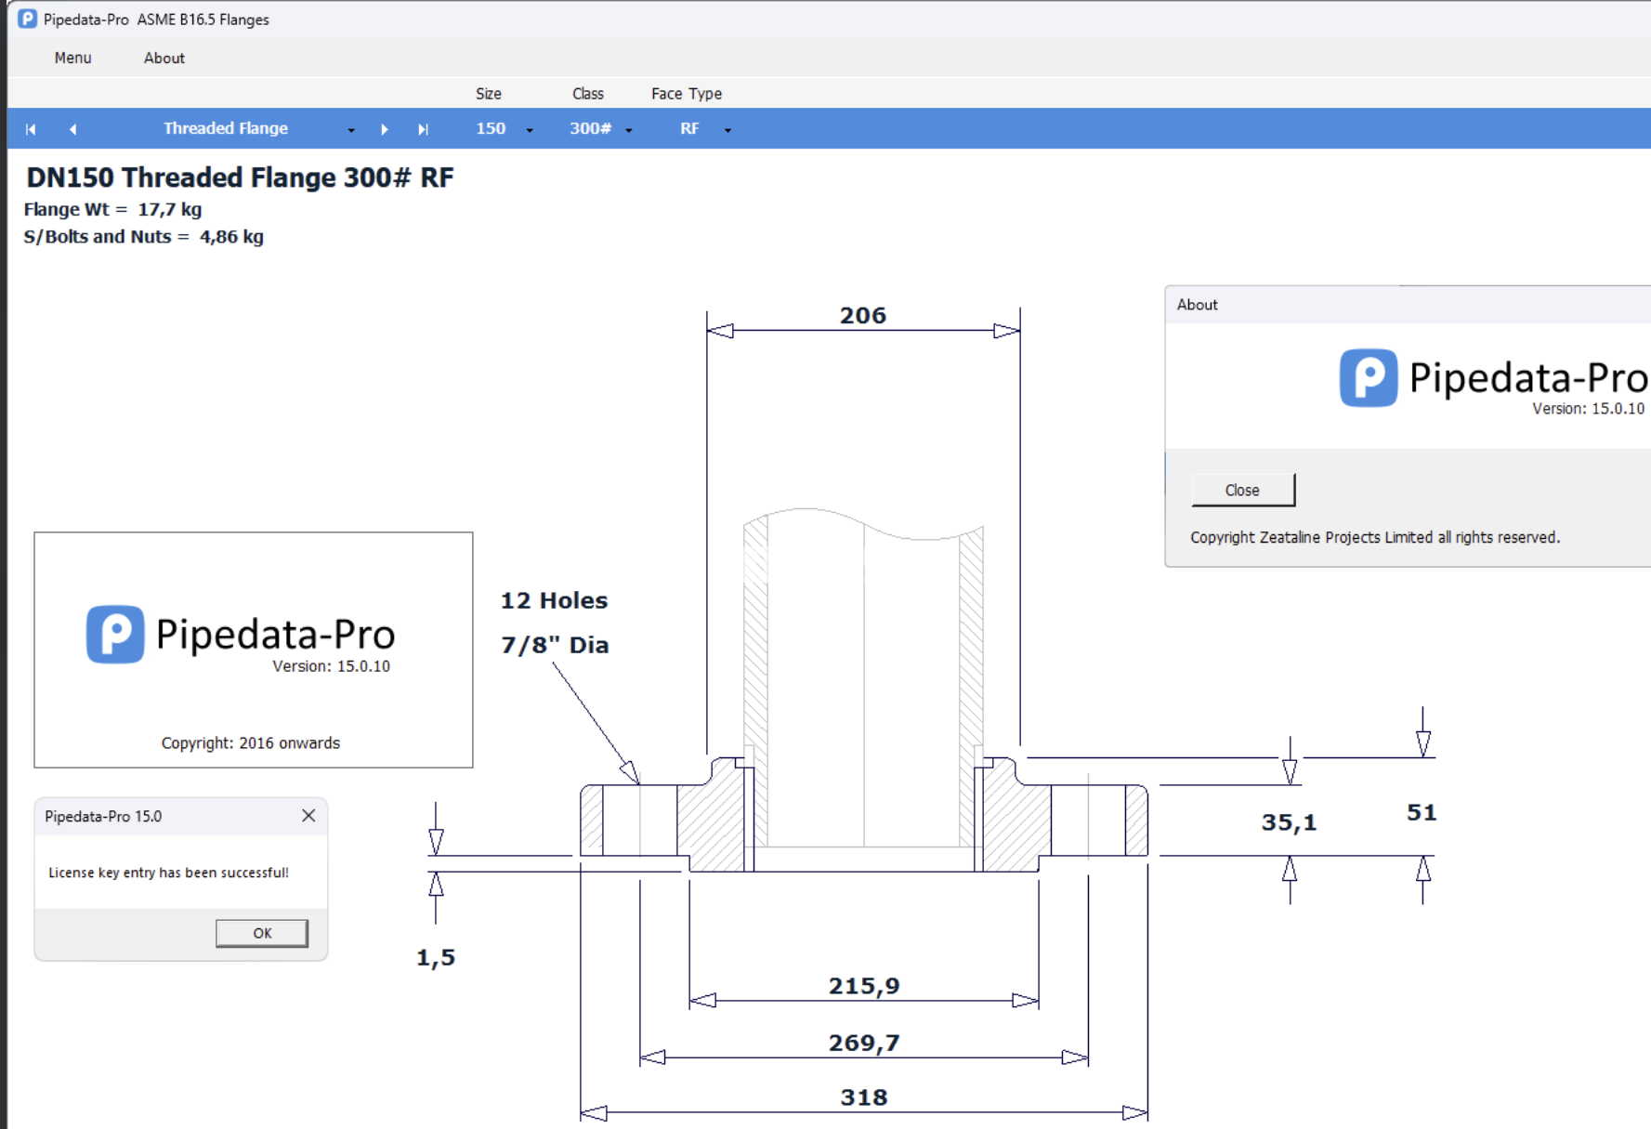Jump to the last flange type

tap(423, 129)
